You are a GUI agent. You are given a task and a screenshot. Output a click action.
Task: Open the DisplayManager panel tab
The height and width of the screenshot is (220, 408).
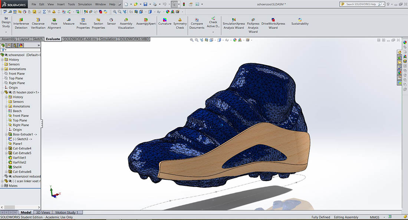[21, 45]
